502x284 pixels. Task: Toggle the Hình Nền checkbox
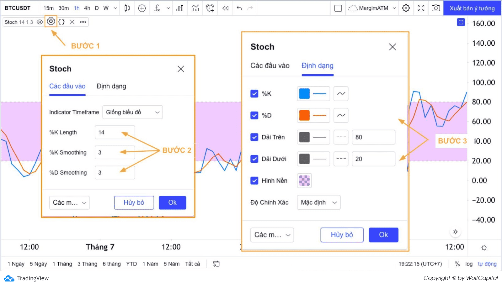coord(254,181)
